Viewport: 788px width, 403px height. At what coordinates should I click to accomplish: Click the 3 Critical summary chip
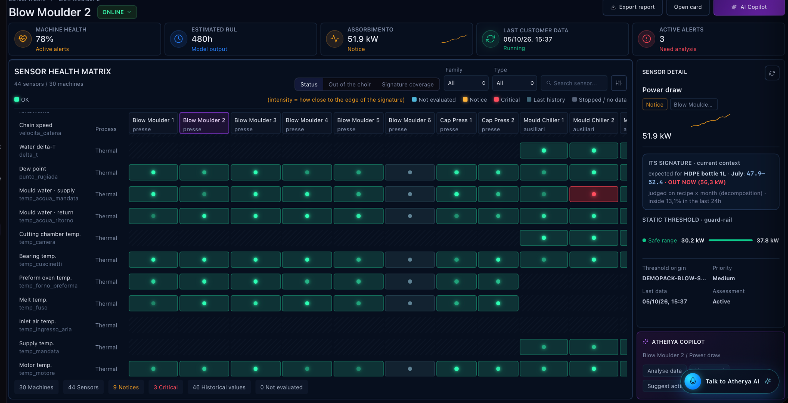pos(165,387)
